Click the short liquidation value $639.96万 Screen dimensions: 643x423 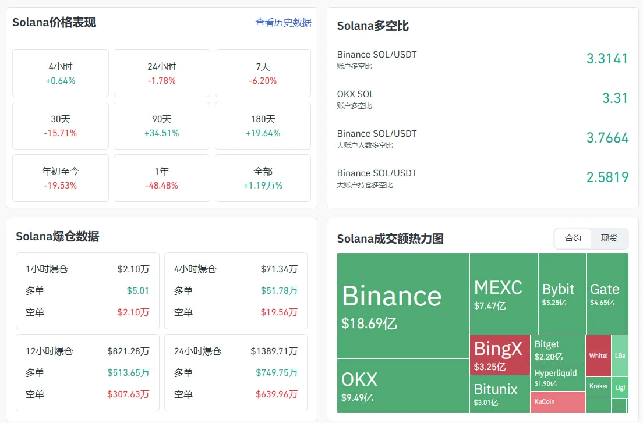(x=277, y=394)
